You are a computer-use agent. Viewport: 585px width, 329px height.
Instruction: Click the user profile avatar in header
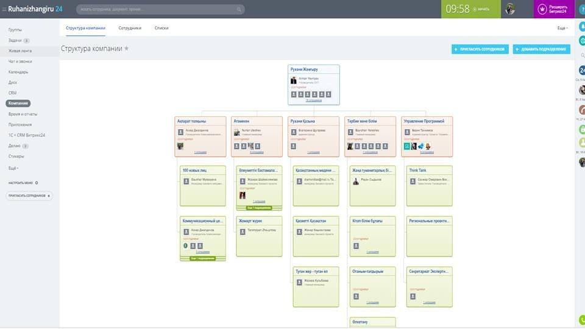coord(510,9)
